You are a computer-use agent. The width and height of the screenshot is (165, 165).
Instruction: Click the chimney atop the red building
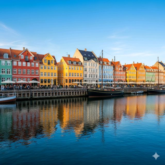click(x=24, y=48)
